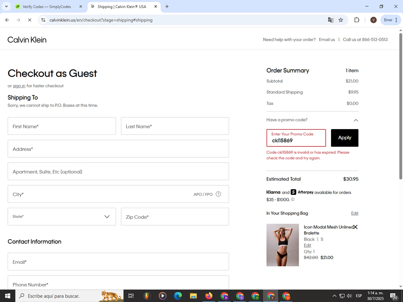Click the sign in link
The image size is (403, 302).
(x=19, y=86)
